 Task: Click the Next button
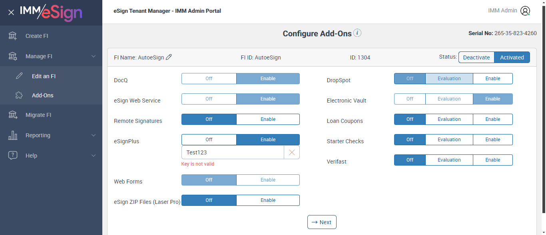tap(322, 222)
